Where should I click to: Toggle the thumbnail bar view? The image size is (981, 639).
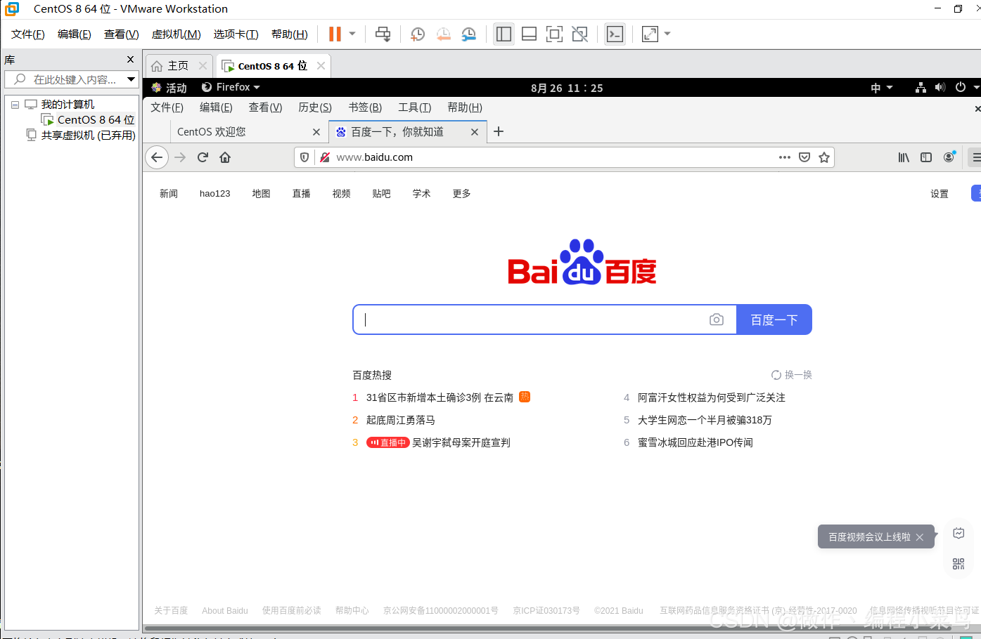point(529,34)
